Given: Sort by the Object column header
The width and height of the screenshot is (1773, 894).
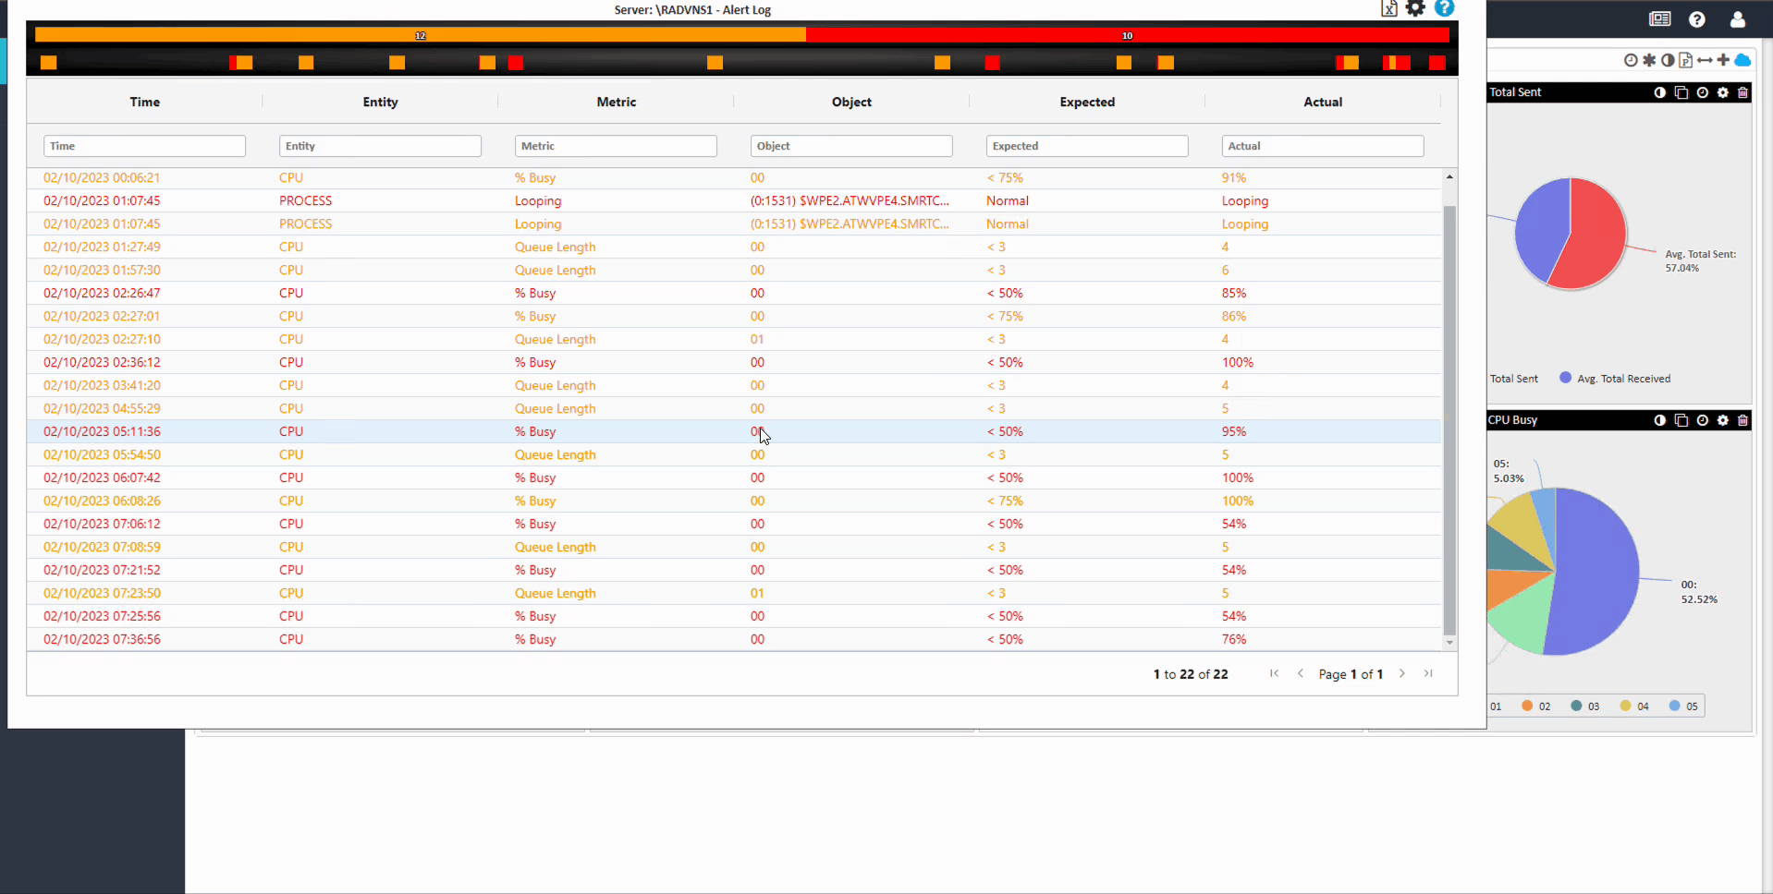Looking at the screenshot, I should [x=851, y=102].
